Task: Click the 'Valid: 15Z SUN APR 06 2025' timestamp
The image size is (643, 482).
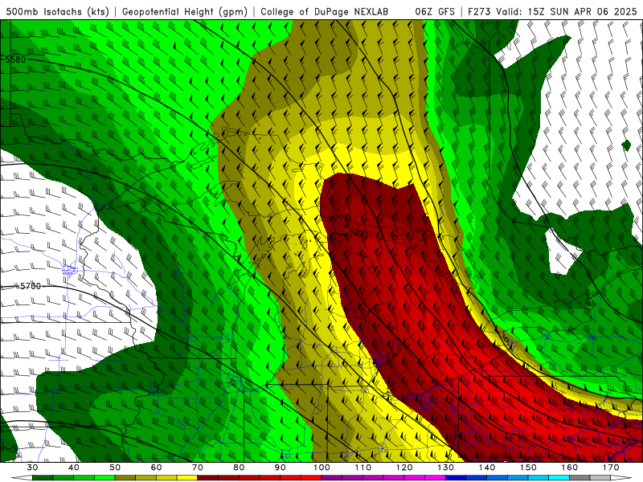Action: (x=567, y=11)
